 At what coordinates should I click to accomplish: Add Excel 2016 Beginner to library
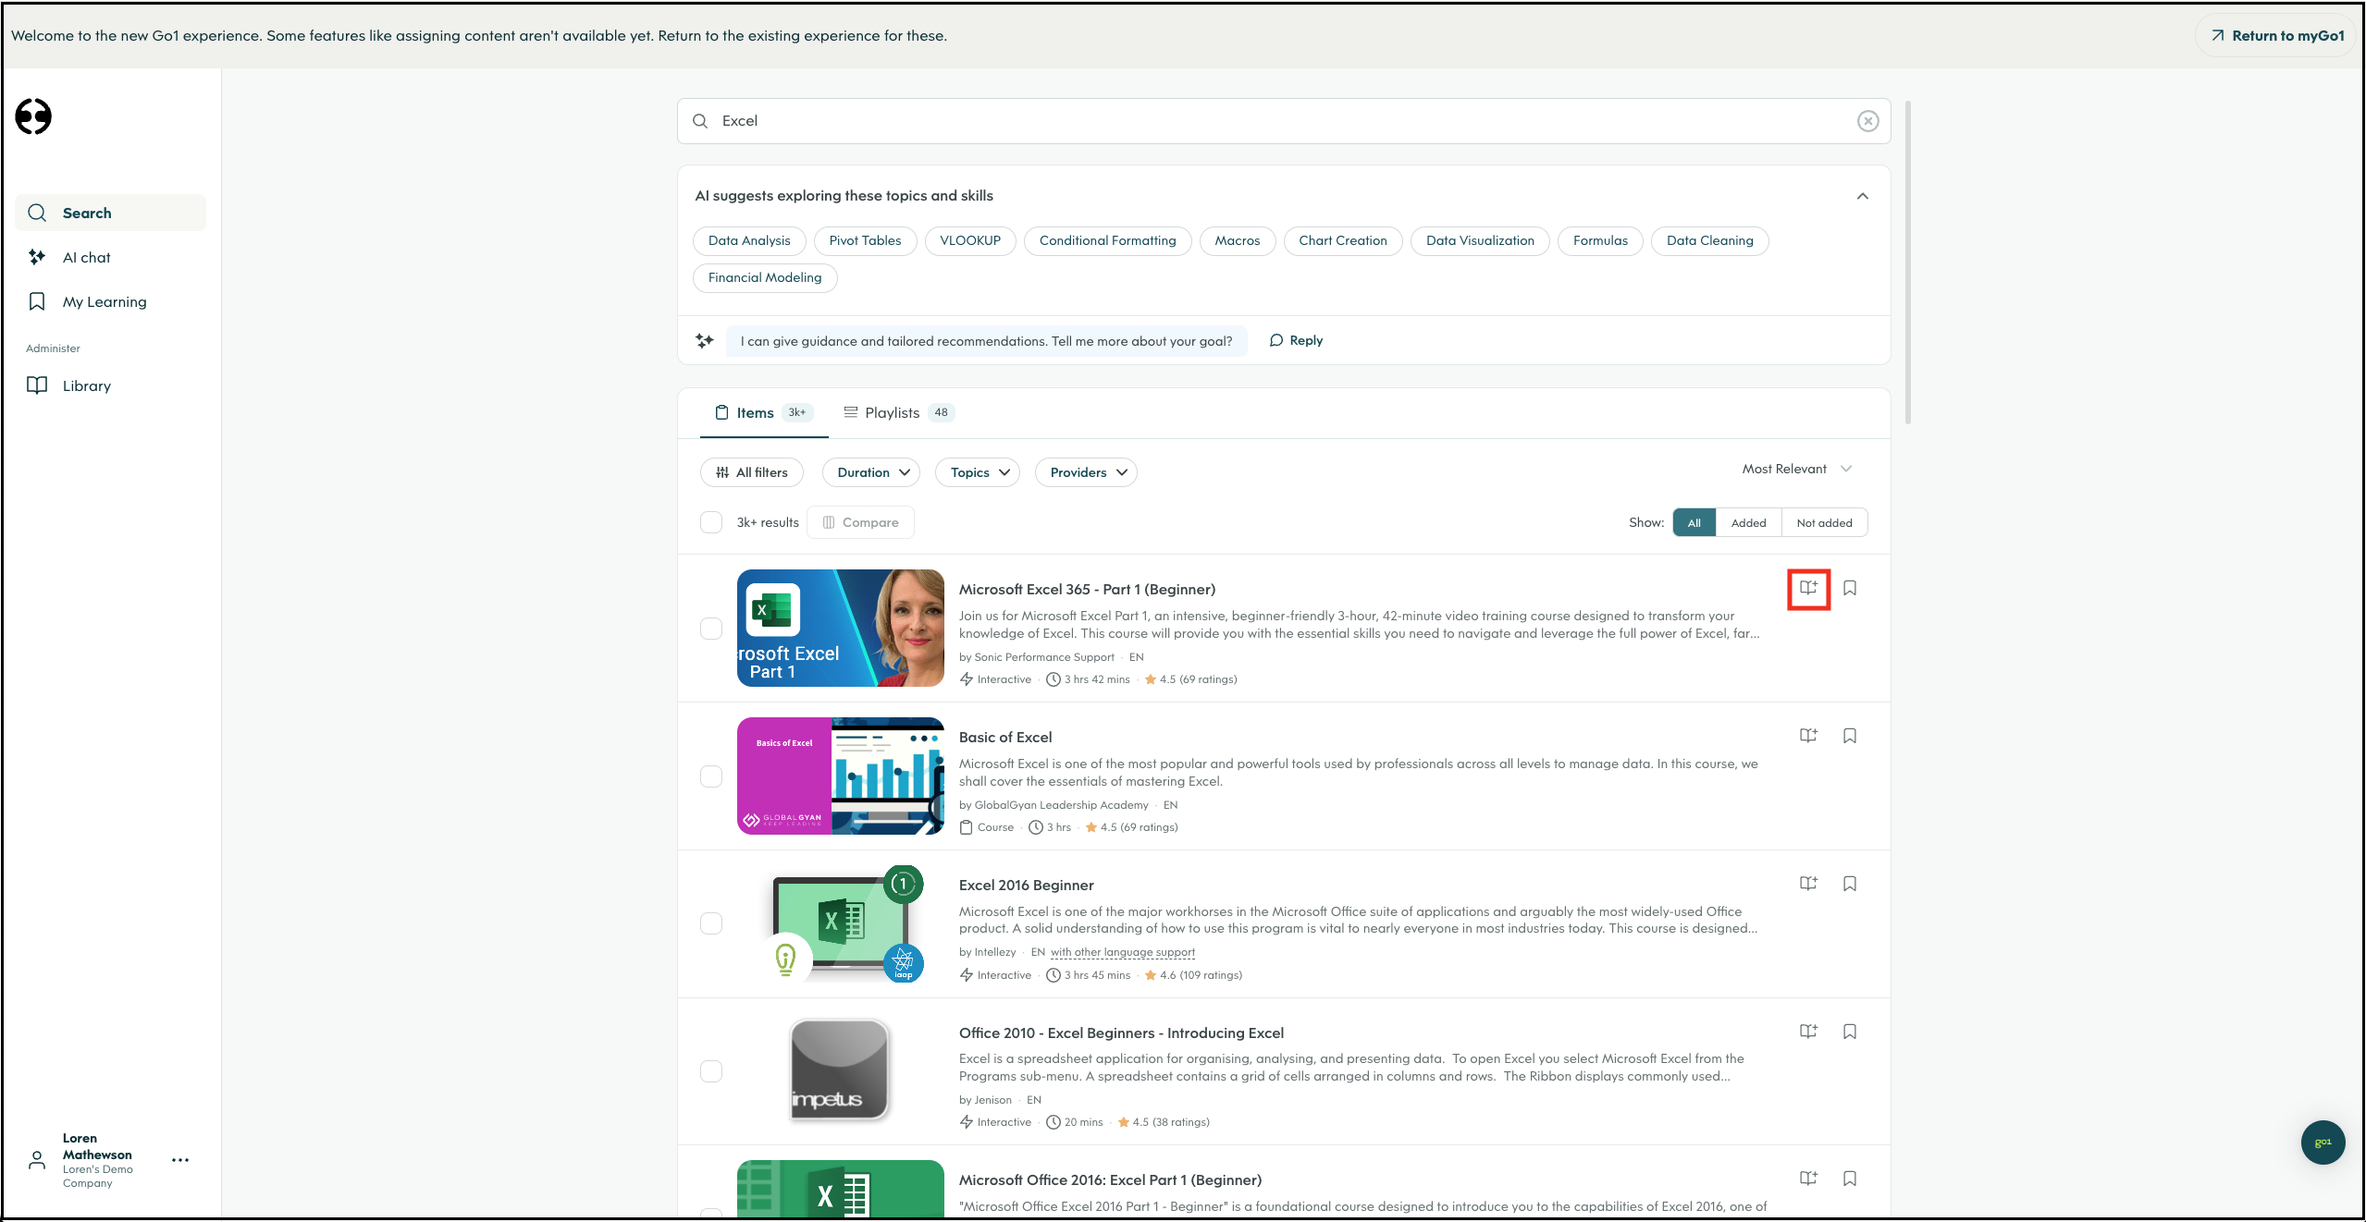coord(1808,884)
